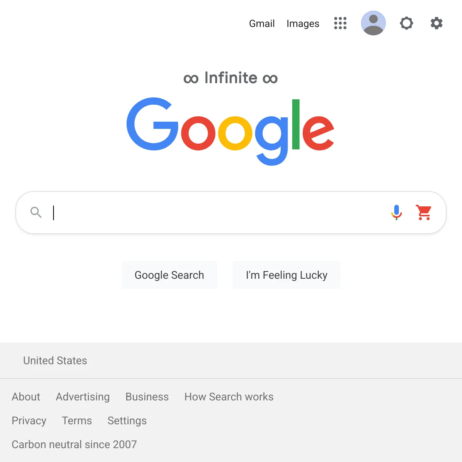This screenshot has height=462, width=462.
Task: Focus the search text field
Action: click(216, 213)
